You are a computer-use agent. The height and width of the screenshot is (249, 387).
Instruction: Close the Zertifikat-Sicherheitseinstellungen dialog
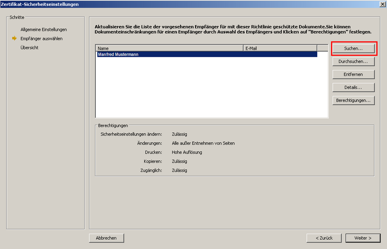coord(382,4)
